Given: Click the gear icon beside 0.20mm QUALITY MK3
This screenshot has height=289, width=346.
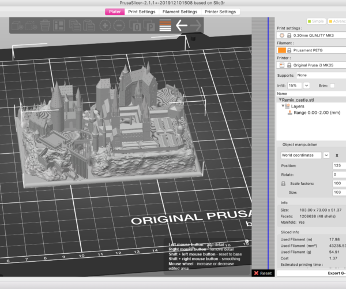Looking at the screenshot, I should pos(282,35).
